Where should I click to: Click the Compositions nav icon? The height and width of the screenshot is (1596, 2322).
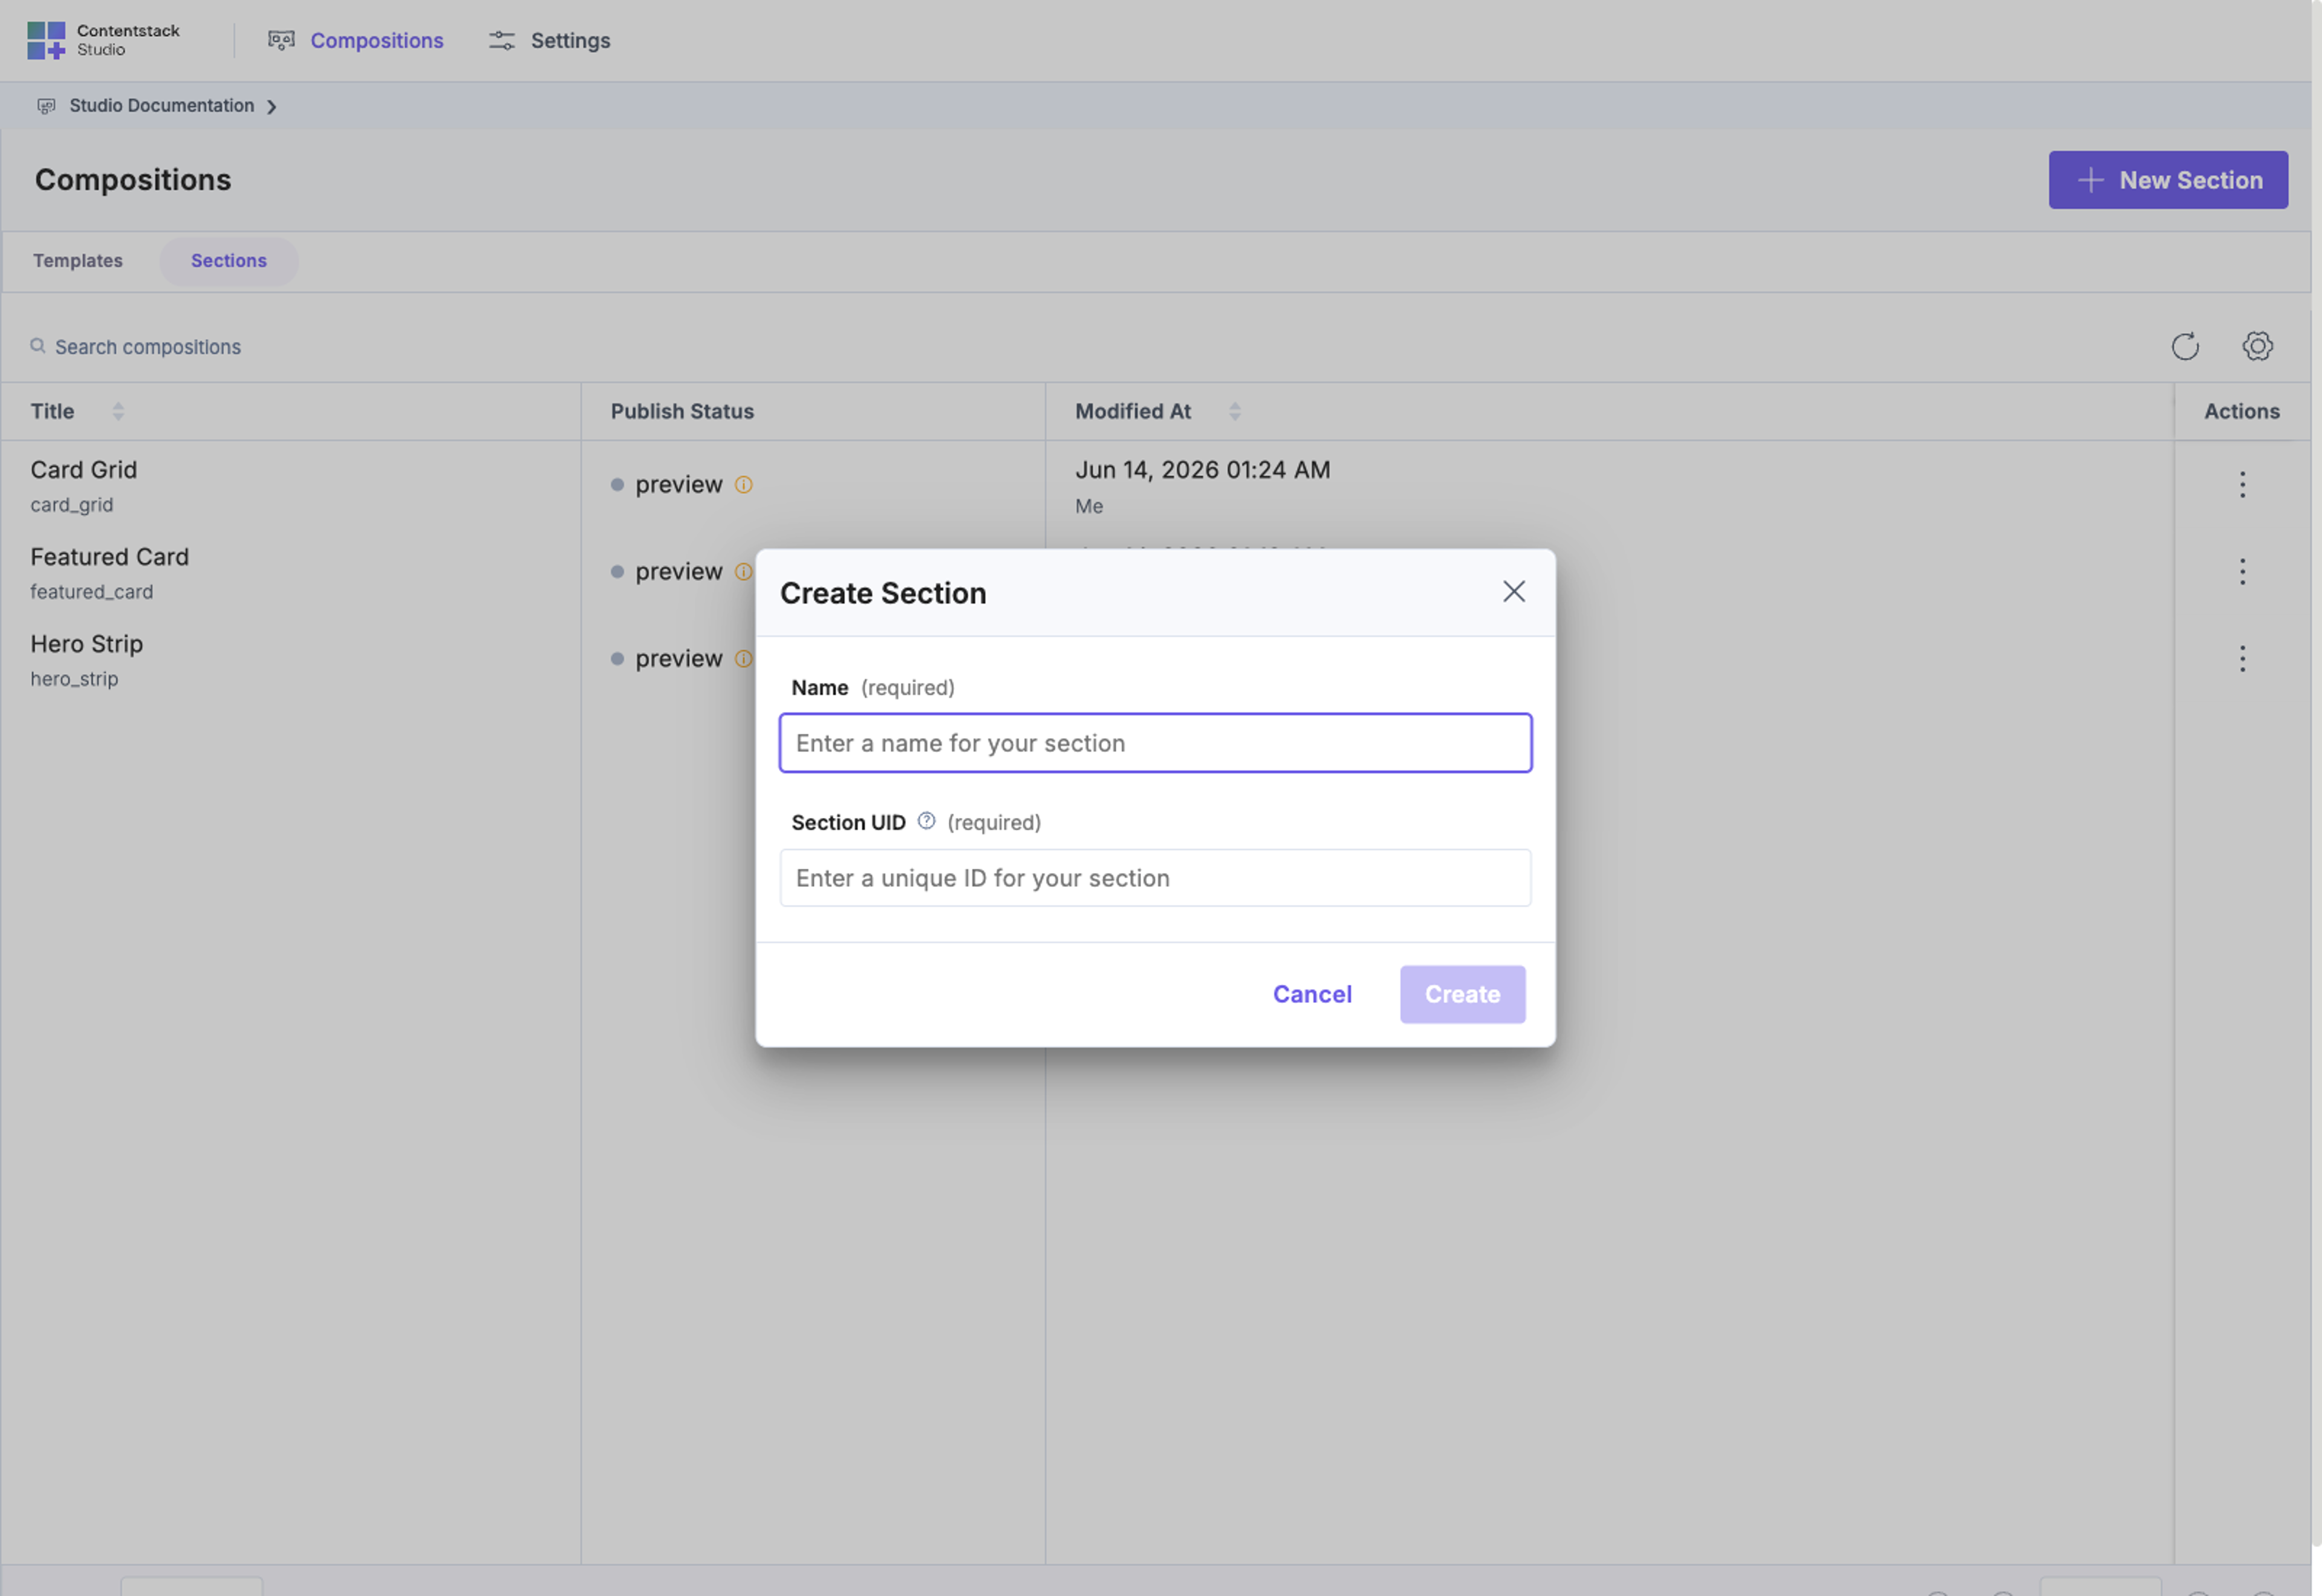[281, 40]
